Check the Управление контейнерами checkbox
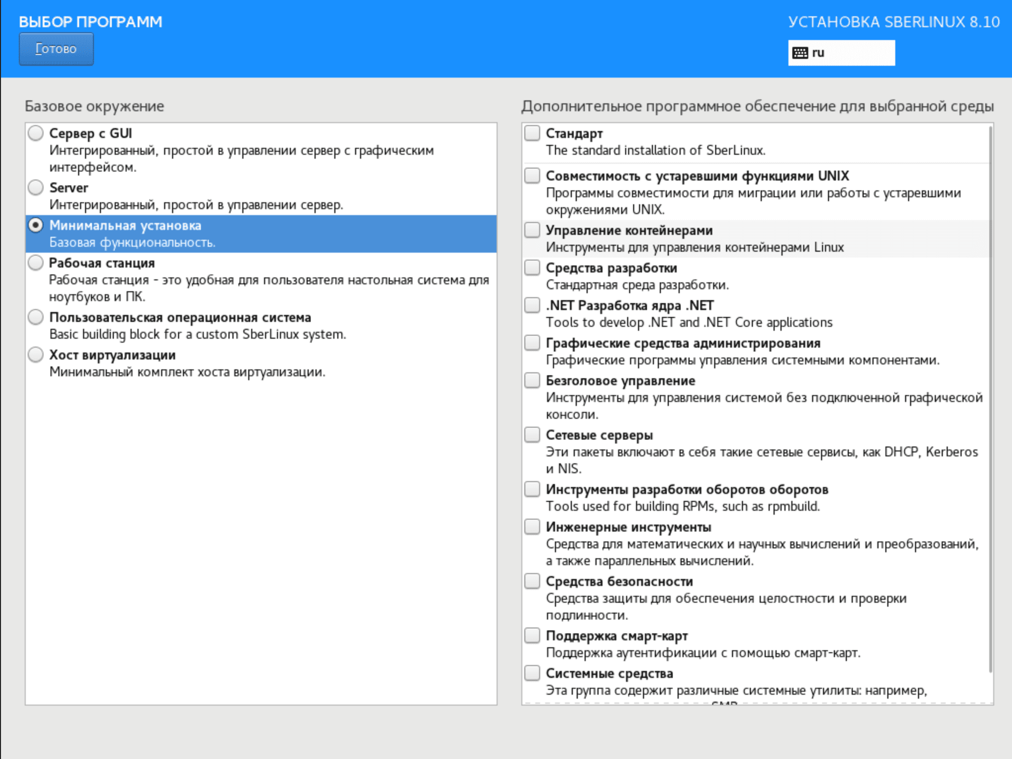 point(532,230)
